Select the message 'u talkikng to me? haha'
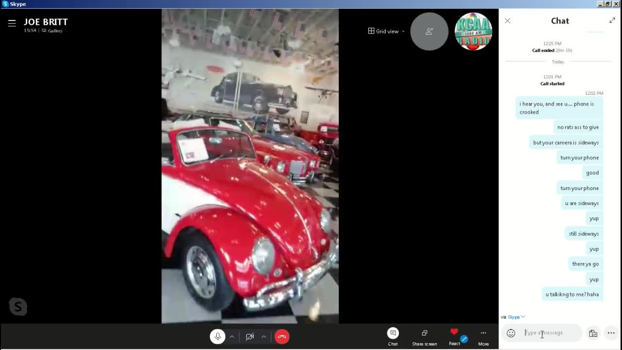Screen dimensions: 622x350 point(572,294)
